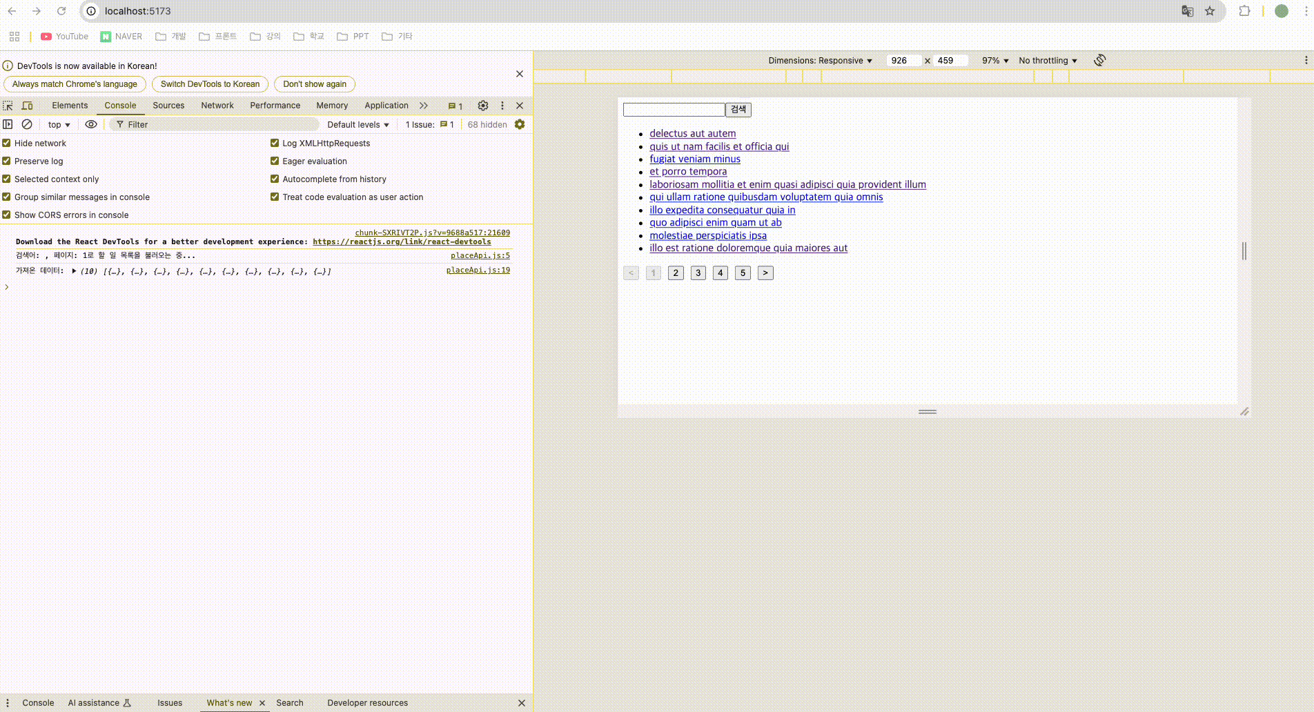
Task: Open the Default levels dropdown
Action: point(358,125)
